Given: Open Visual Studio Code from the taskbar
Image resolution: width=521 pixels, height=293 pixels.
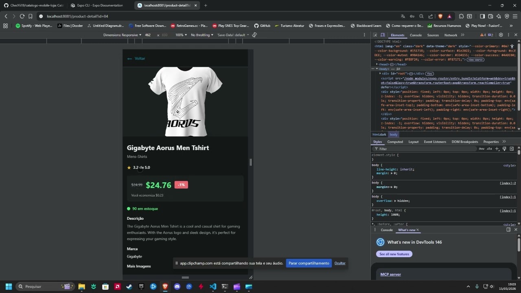Looking at the screenshot, I should click(x=213, y=286).
